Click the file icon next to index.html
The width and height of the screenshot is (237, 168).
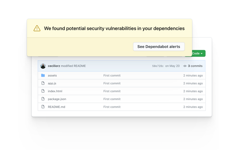[x=43, y=91]
